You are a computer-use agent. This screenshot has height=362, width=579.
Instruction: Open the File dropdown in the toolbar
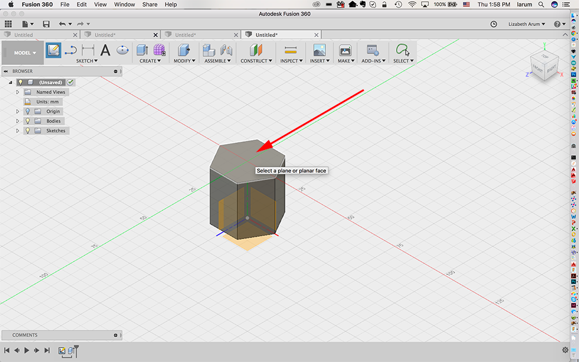pyautogui.click(x=28, y=24)
